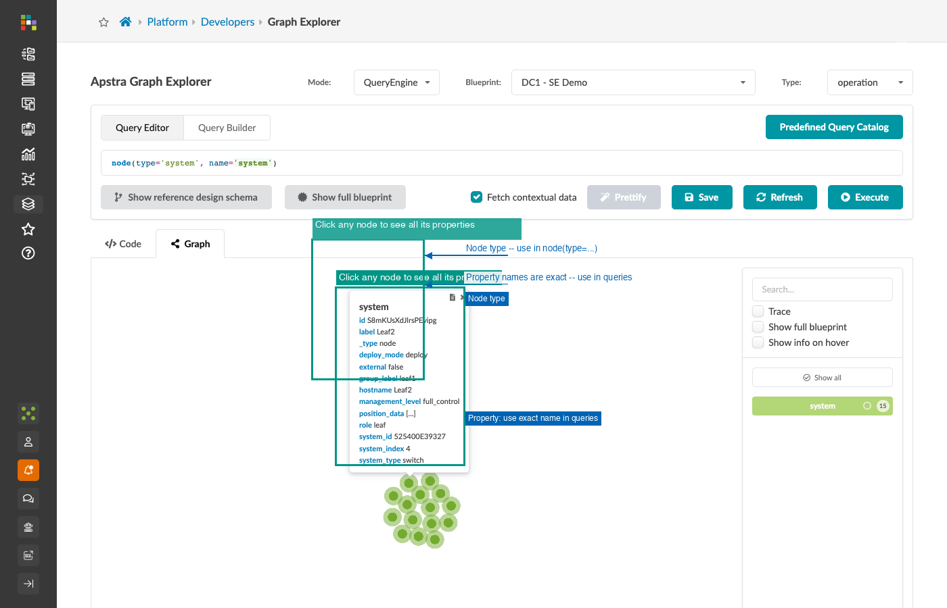Open the star favorites sidebar icon
The image size is (947, 608).
click(x=28, y=229)
